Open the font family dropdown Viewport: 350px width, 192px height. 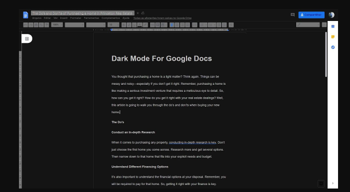pyautogui.click(x=96, y=25)
